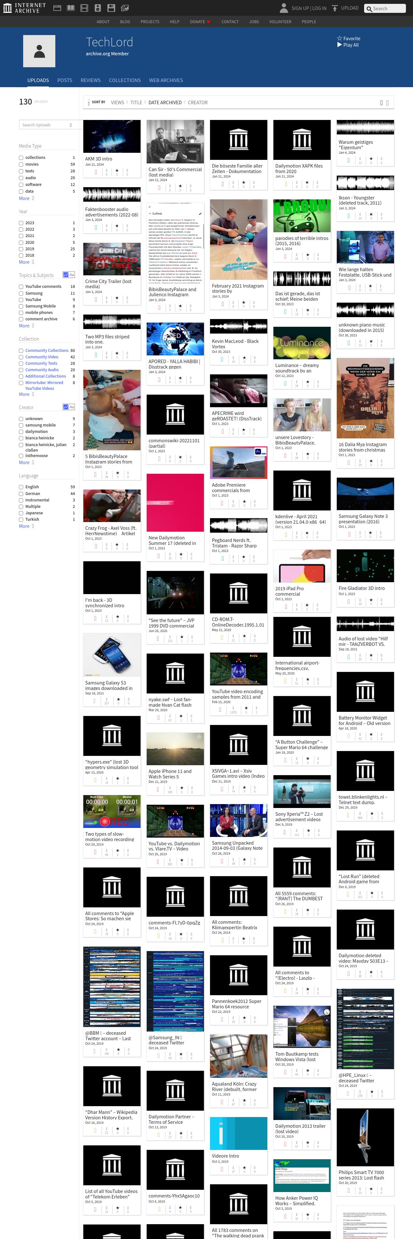413x1239 pixels.
Task: Sort uploads by TITLE
Action: (x=136, y=103)
